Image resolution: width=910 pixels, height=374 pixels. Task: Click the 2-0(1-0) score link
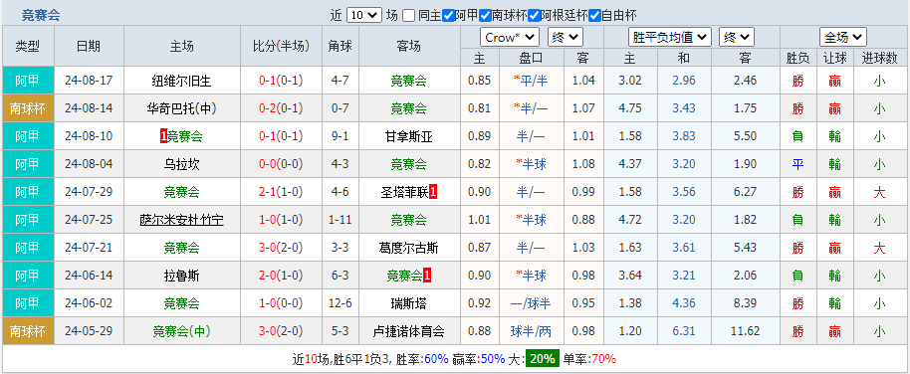tap(282, 276)
